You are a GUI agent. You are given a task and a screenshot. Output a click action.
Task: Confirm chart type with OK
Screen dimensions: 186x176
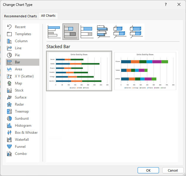pyautogui.click(x=148, y=170)
